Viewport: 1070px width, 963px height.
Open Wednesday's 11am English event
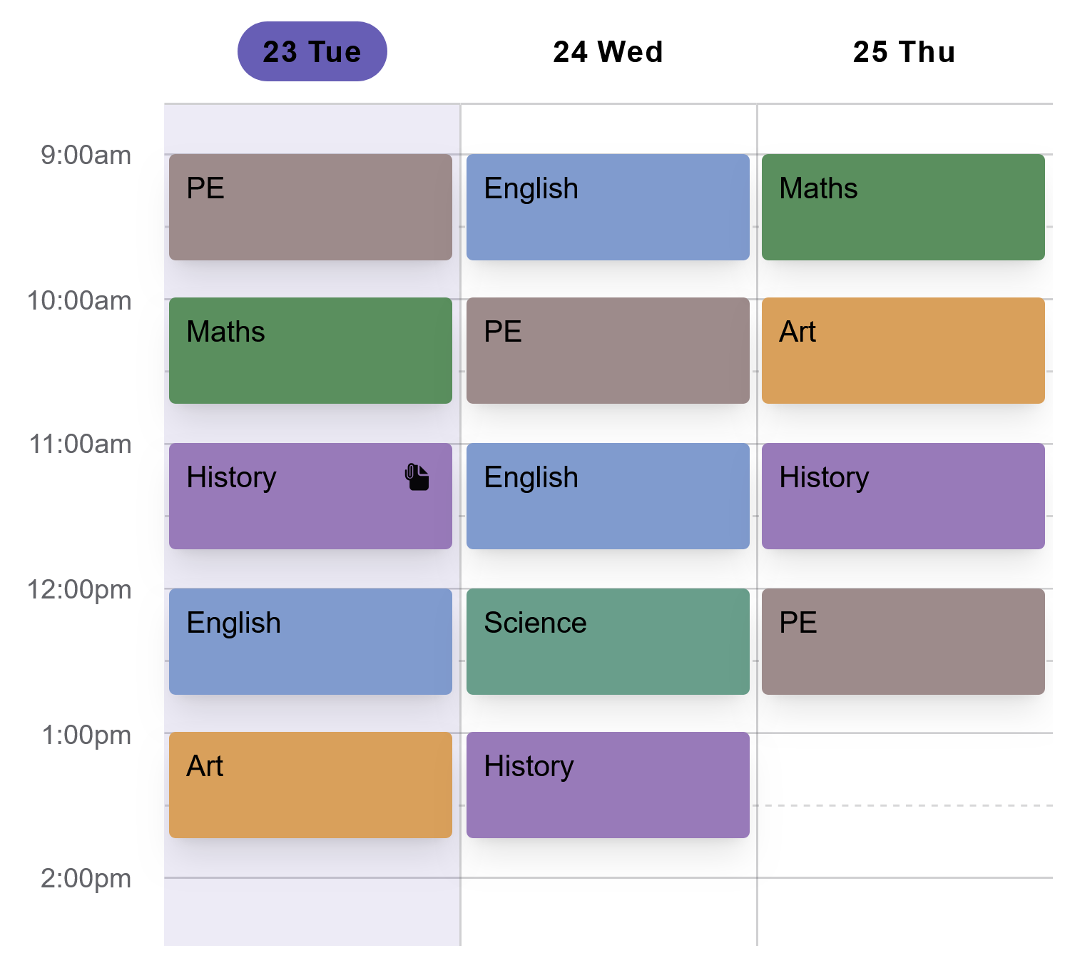pos(607,496)
